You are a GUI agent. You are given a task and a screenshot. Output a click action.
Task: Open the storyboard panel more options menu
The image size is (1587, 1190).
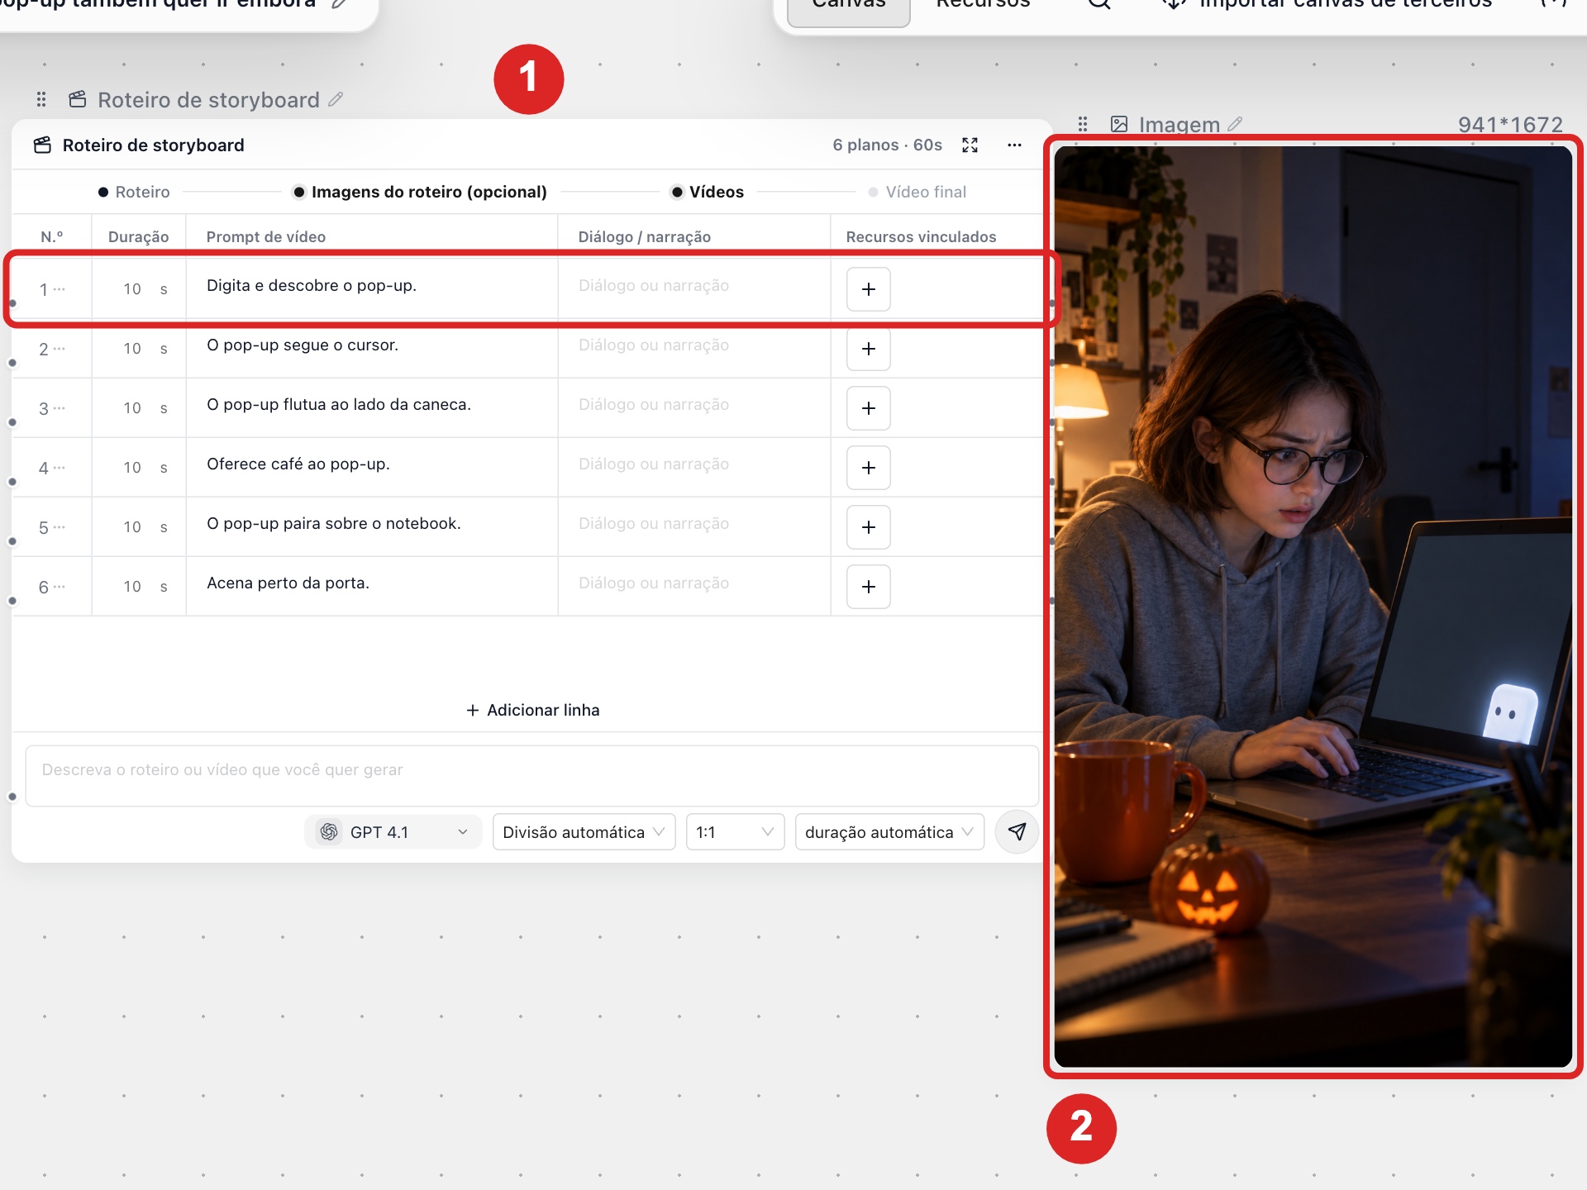(x=1014, y=145)
